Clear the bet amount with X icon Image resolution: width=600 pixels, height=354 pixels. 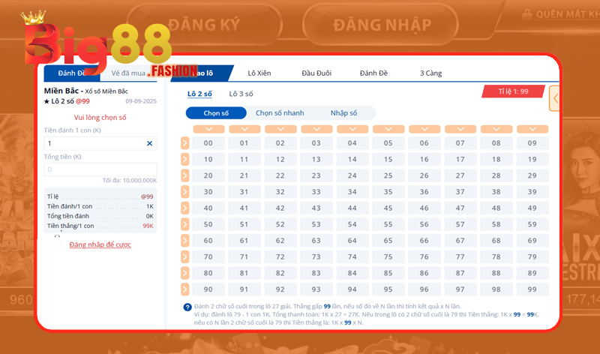(x=149, y=143)
